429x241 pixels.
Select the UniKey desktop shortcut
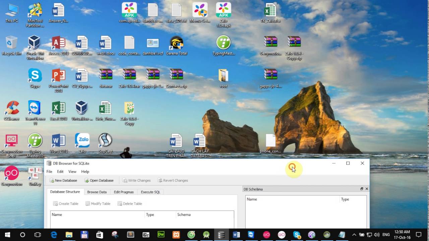(x=35, y=176)
